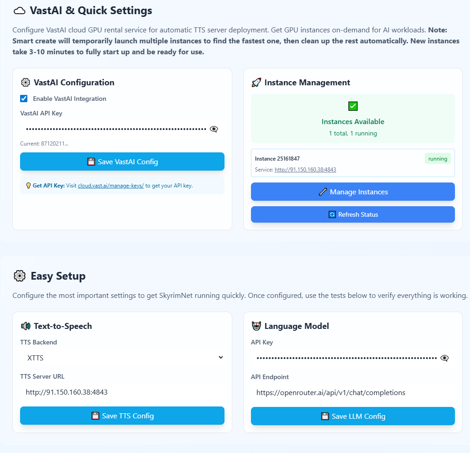This screenshot has width=470, height=453.
Task: Click the lightbulb icon next to Get API Key
Action: click(28, 186)
